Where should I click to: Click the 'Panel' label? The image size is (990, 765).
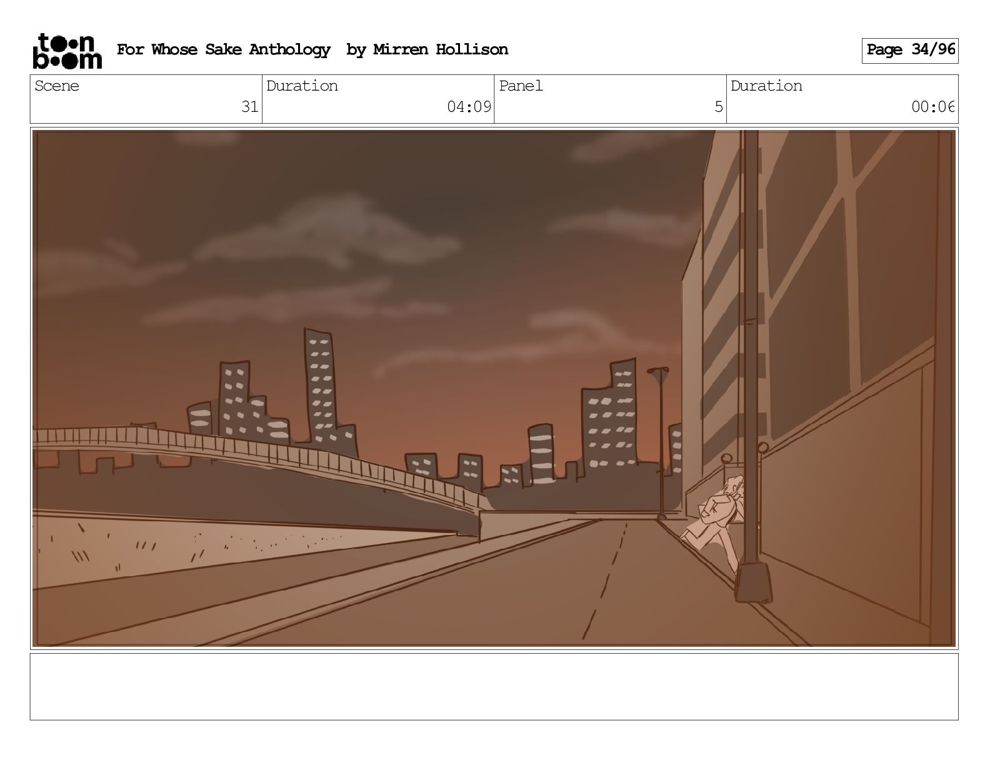coord(521,86)
